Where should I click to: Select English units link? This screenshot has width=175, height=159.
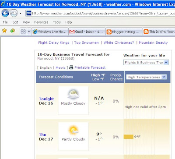pos(45,68)
